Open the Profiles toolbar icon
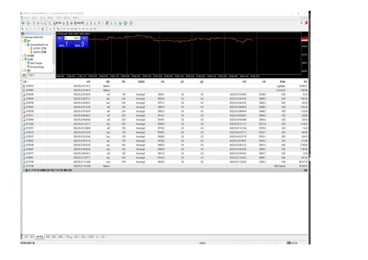The image size is (368, 260). (x=28, y=23)
